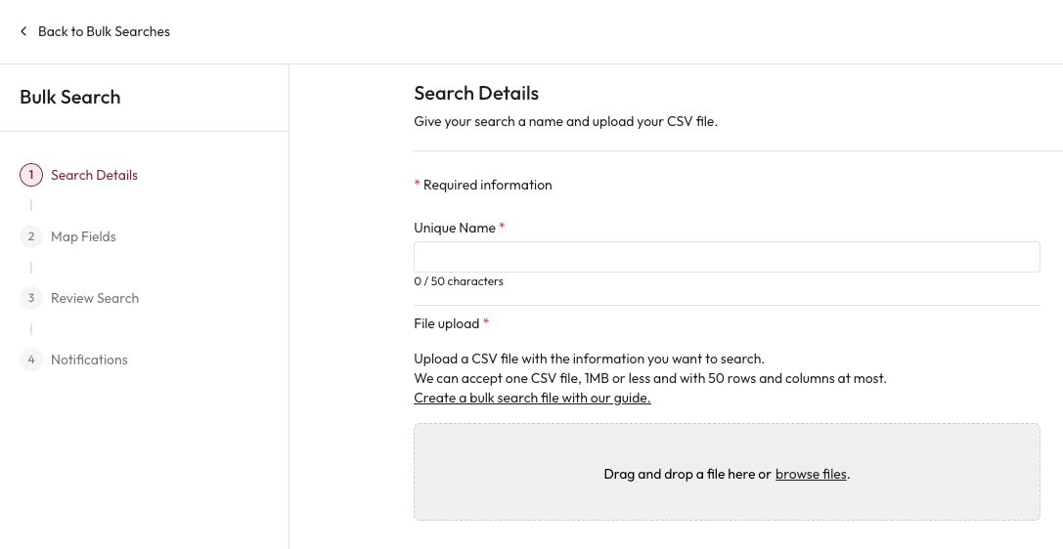Viewport: 1063px width, 549px height.
Task: Click the step 2 number circle
Action: [31, 236]
